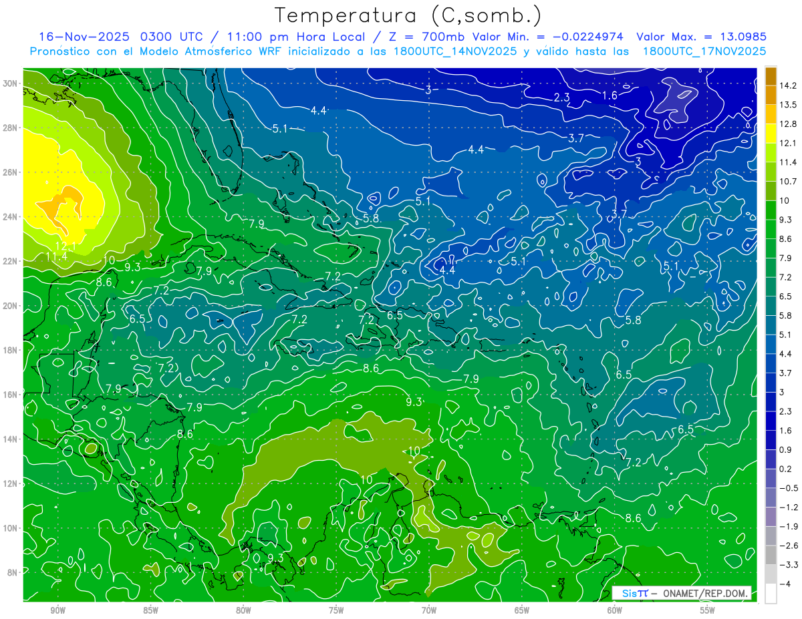Click the 2.3 contour label on the map

[x=562, y=97]
